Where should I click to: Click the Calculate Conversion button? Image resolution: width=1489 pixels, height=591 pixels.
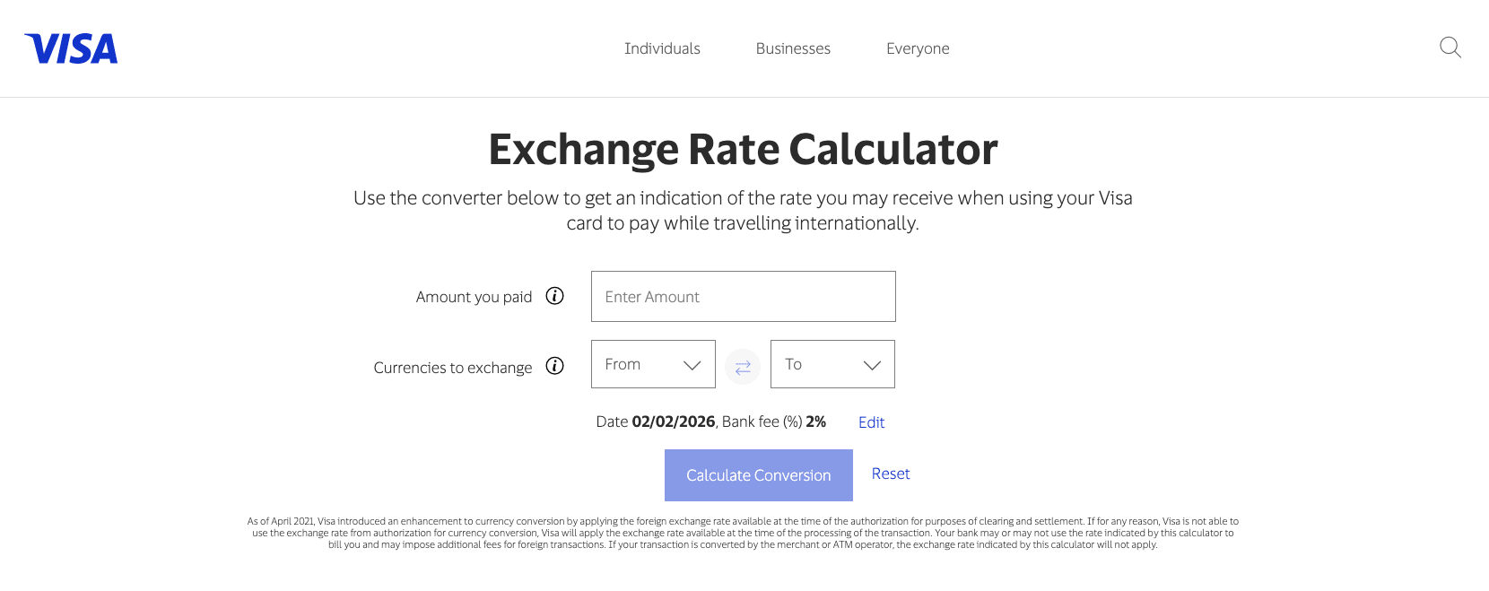(758, 475)
